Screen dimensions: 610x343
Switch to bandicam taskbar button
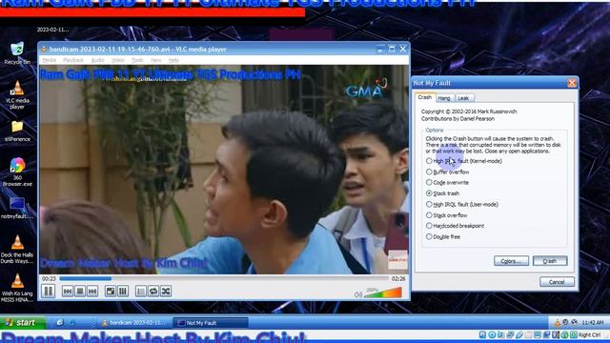click(133, 323)
